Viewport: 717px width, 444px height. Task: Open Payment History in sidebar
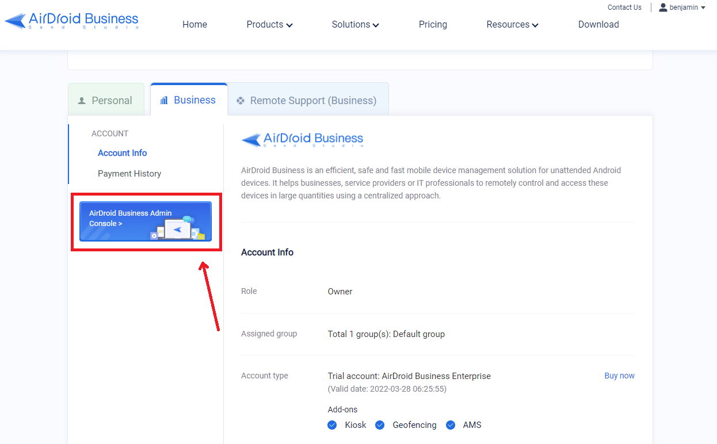[129, 174]
